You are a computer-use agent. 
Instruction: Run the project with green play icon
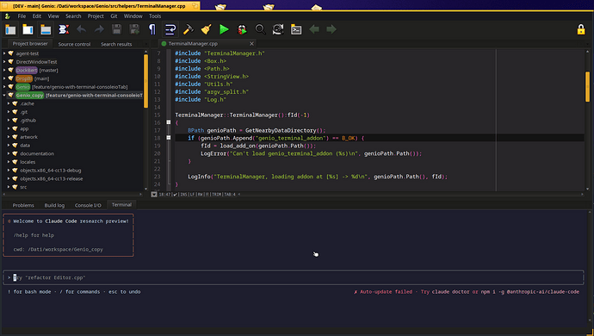click(x=224, y=29)
